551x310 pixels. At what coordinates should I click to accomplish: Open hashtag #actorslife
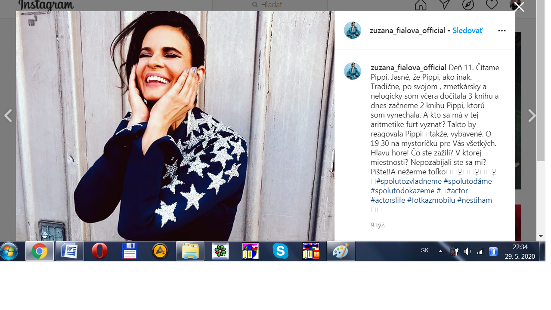[388, 200]
